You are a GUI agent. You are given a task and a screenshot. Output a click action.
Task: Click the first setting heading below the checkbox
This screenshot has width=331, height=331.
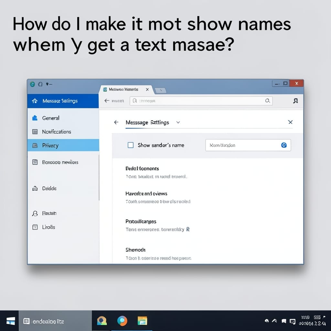[x=142, y=168]
